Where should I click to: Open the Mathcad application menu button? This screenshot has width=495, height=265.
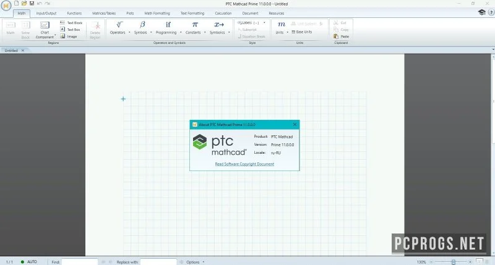[6, 6]
